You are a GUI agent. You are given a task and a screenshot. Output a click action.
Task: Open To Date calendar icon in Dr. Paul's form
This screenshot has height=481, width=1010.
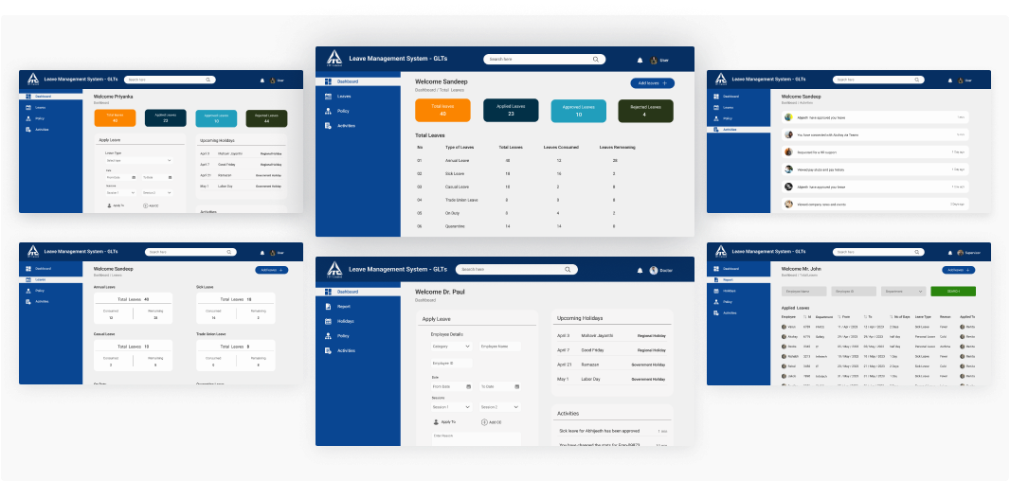[x=516, y=386]
